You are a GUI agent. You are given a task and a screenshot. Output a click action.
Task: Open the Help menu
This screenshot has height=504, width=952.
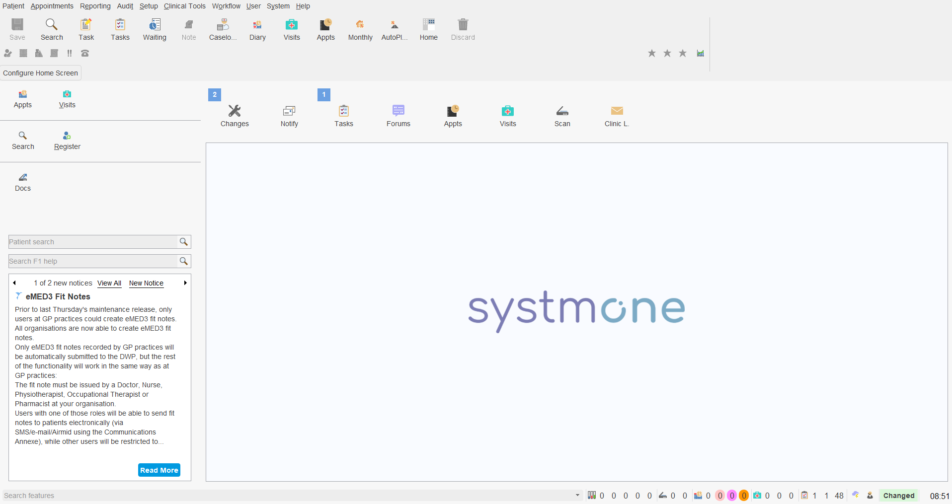click(303, 6)
